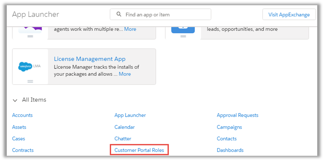Focus the Find an app or item field

tap(165, 15)
